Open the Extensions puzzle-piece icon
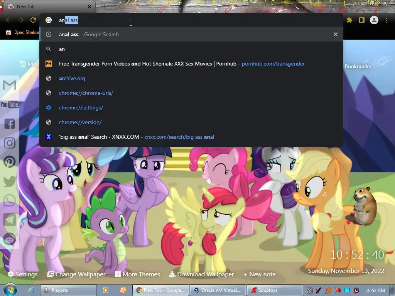395x296 pixels. (x=349, y=20)
